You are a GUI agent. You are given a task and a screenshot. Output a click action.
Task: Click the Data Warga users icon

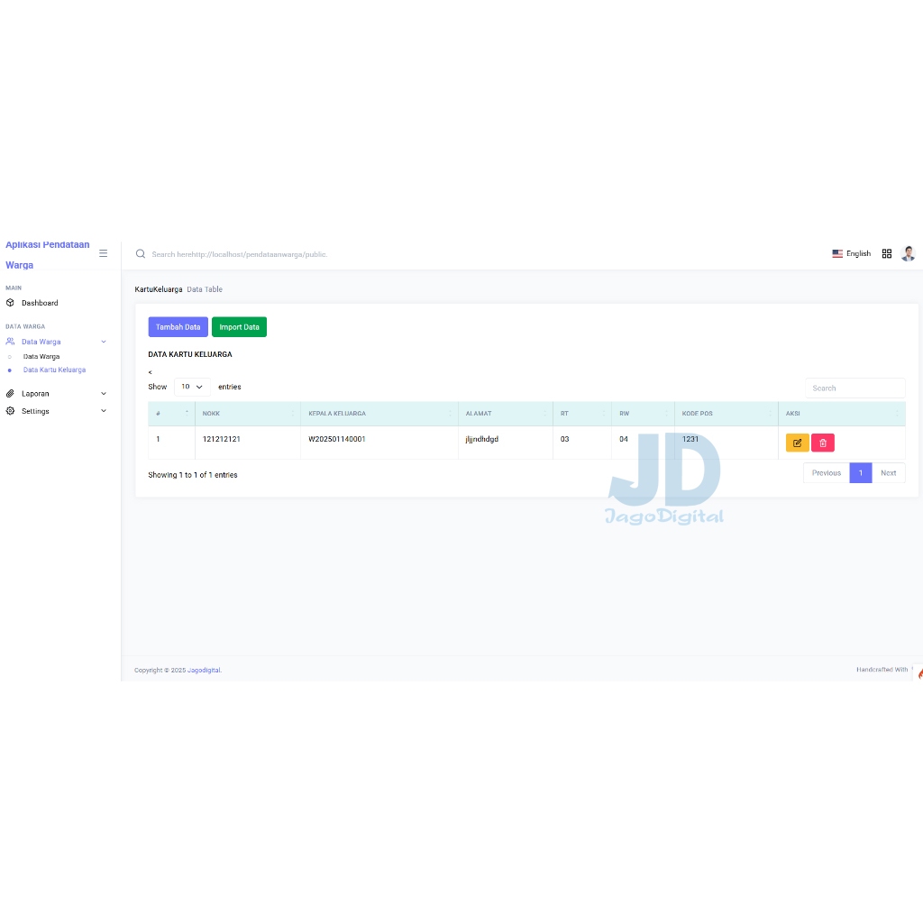[x=10, y=342]
